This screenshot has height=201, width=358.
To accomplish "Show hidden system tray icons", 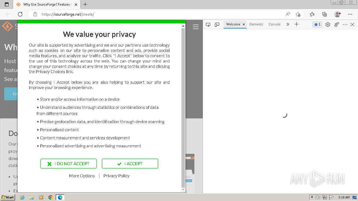I will pyautogui.click(x=312, y=197).
